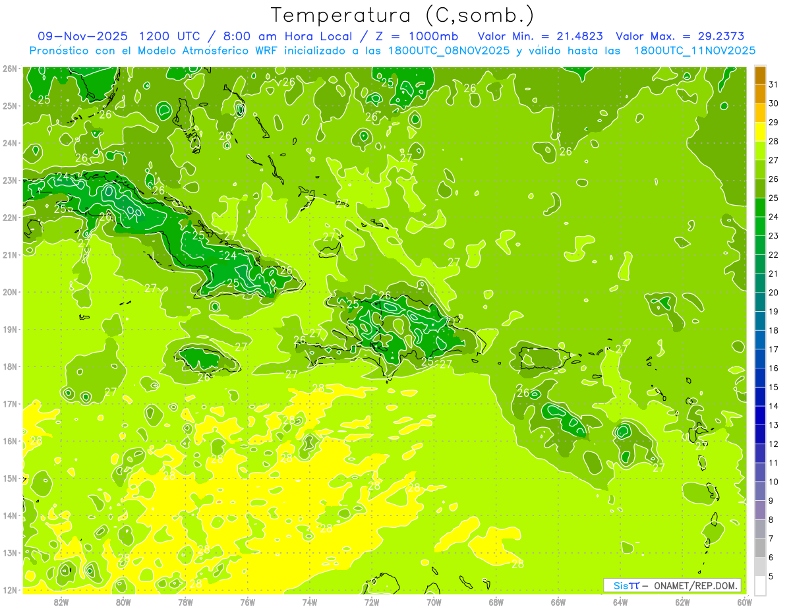
Task: Click the '82W' longitude axis label
Action: click(61, 601)
